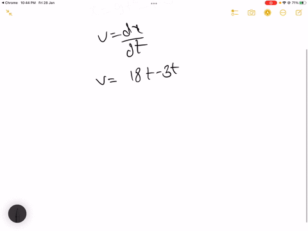
Task: Tap the camera icon to add a photo
Action: point(252,13)
